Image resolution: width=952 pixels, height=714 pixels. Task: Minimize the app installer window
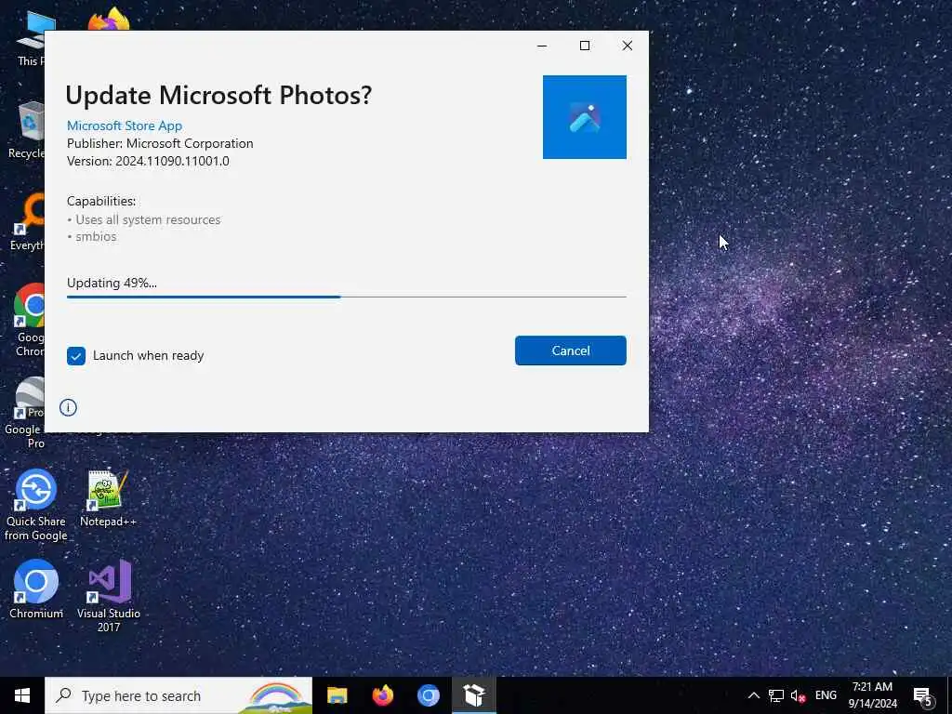(542, 46)
